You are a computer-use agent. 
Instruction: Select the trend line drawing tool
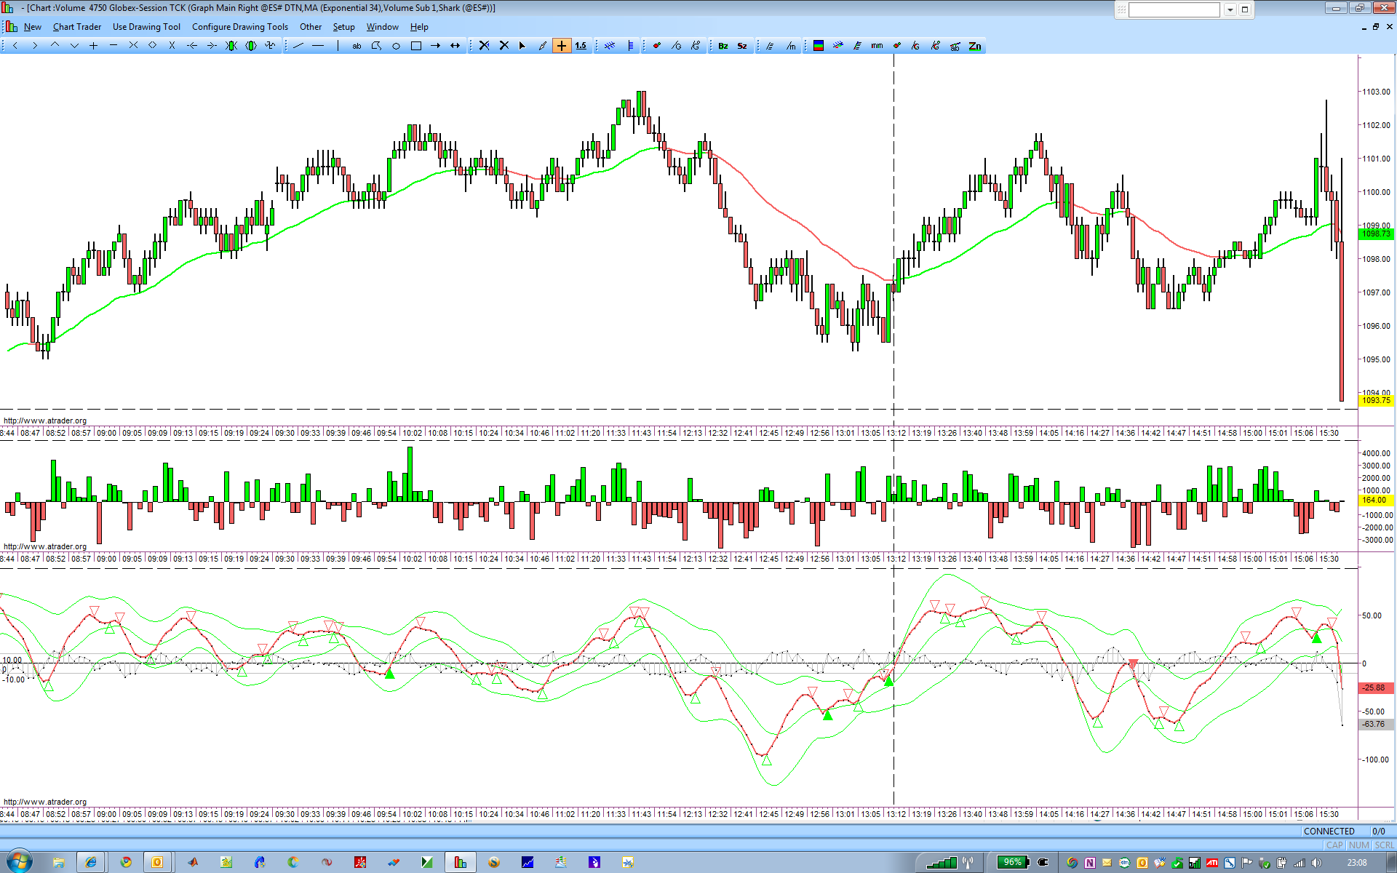298,46
